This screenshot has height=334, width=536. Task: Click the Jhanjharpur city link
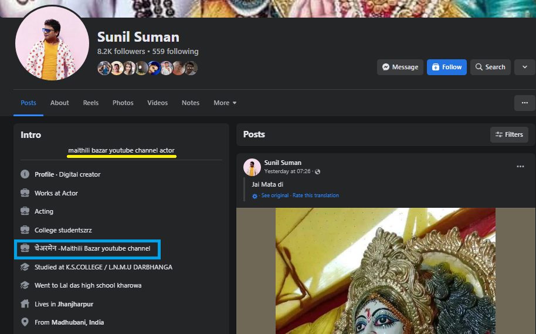pos(75,304)
